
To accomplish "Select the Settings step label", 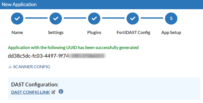I will click(56, 32).
